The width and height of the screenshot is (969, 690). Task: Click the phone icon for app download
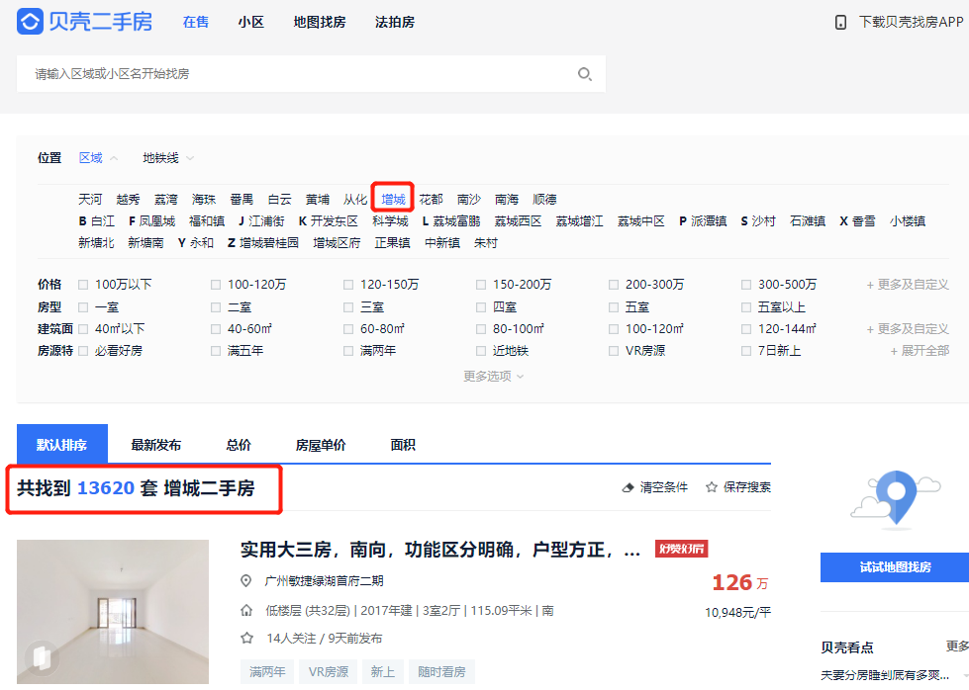click(x=840, y=22)
